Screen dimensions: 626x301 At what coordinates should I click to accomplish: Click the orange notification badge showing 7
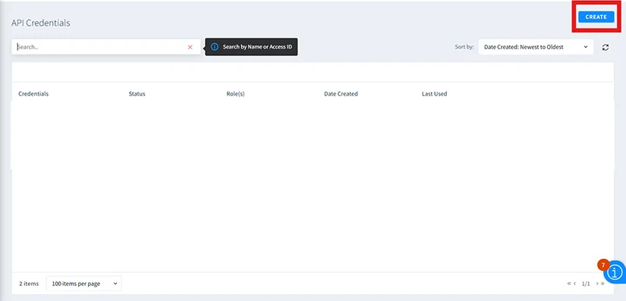pos(602,265)
